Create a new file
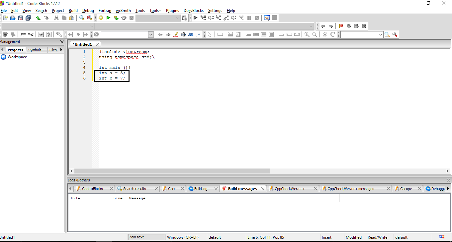Image resolution: width=452 pixels, height=242 pixels. (x=5, y=18)
